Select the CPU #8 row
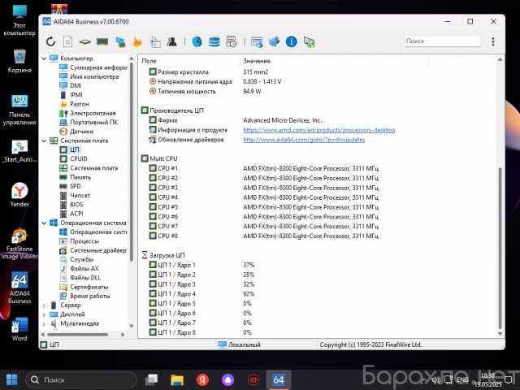 263,236
